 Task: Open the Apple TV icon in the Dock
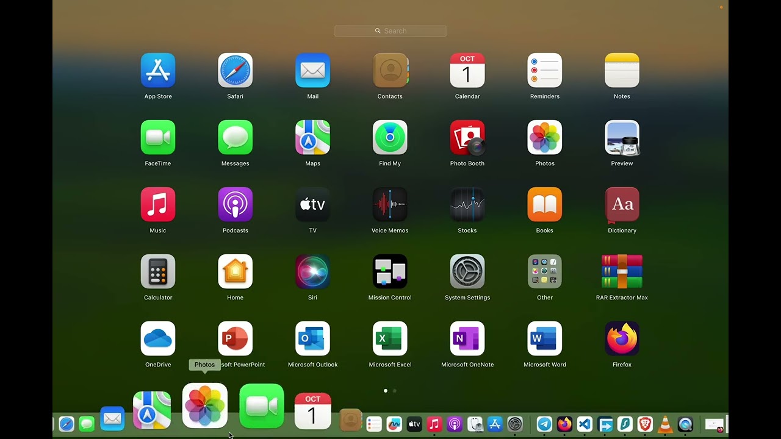click(414, 424)
